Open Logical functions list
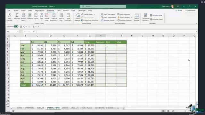Image resolution: width=205 pixels, height=115 pixels. tap(36, 17)
